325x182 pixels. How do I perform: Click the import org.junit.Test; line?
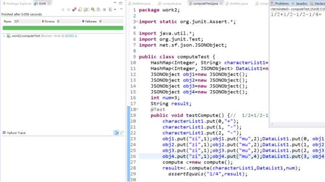click(x=171, y=39)
